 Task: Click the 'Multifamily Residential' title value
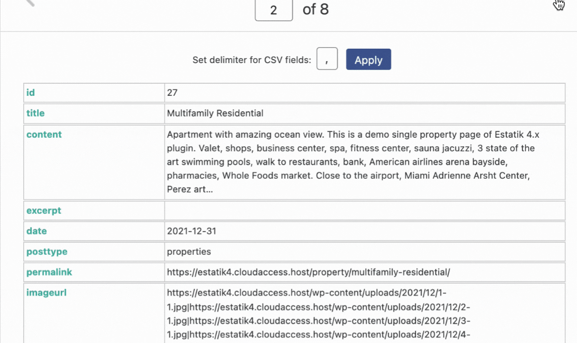click(x=215, y=113)
